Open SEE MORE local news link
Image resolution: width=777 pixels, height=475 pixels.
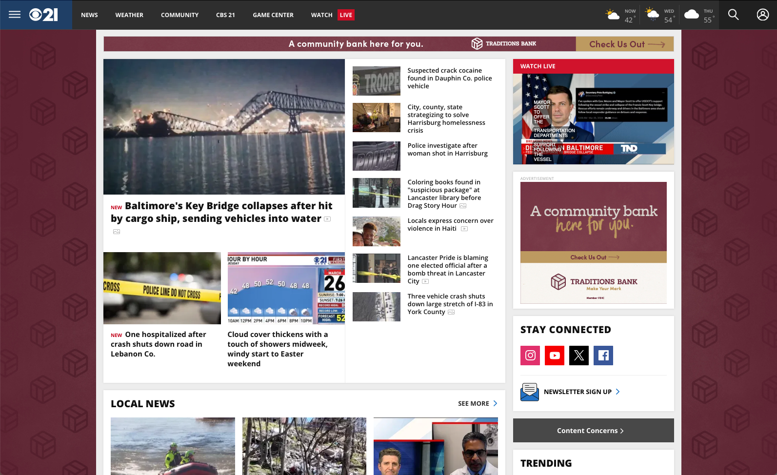click(x=473, y=403)
